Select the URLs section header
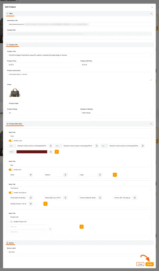 click(79, 14)
